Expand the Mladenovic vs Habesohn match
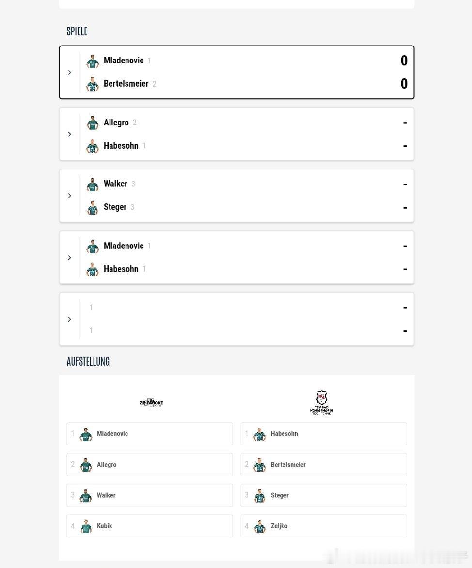This screenshot has width=472, height=568. click(70, 258)
